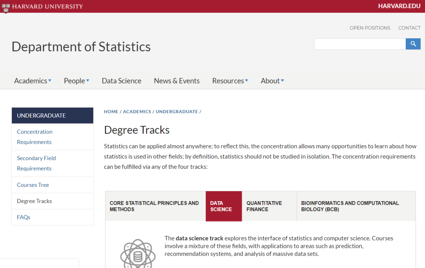Visit HARVARD.EDU link in top banner
The width and height of the screenshot is (425, 268).
pos(399,6)
